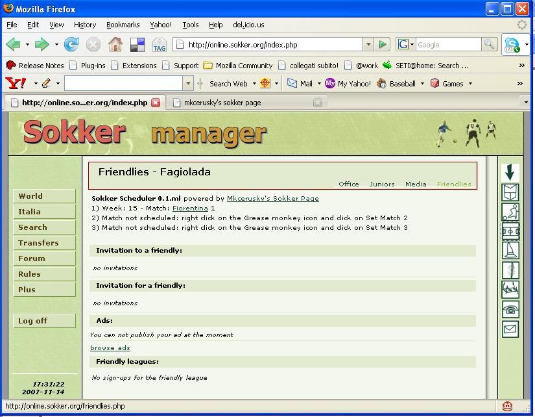Viewport: 535px width, 417px height.
Task: Click the World sidebar button
Action: tap(44, 196)
